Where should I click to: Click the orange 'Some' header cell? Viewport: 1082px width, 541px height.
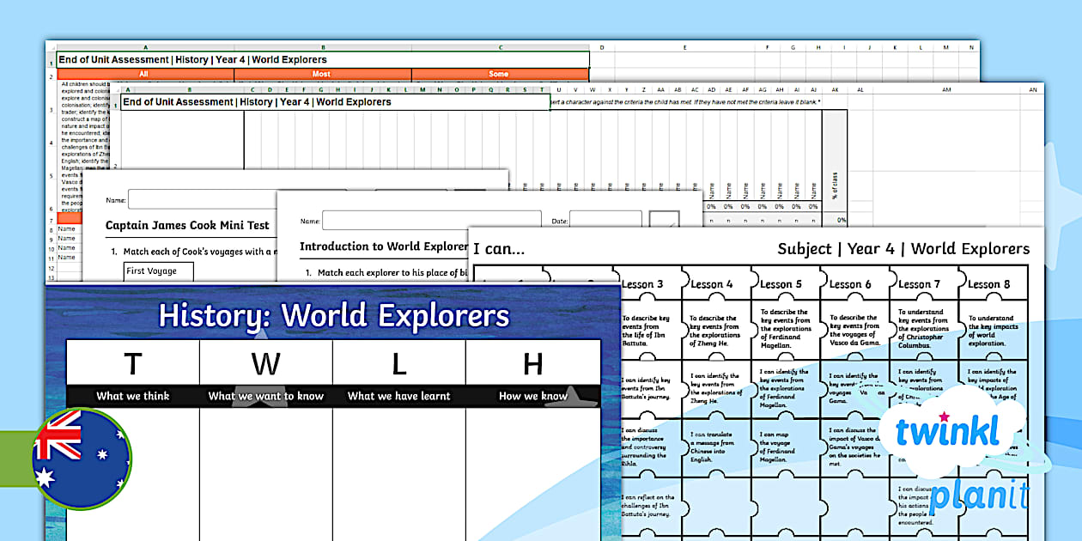tap(499, 75)
